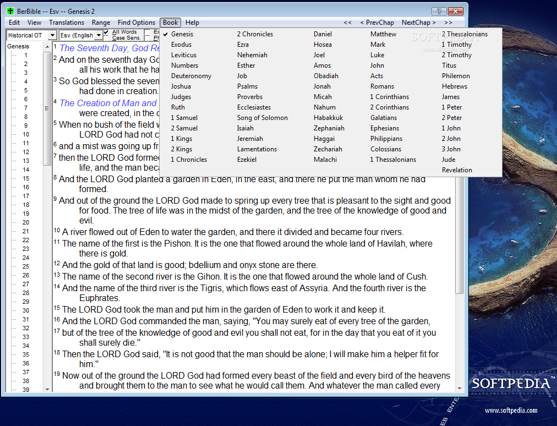Select chapter 21 in the Genesis tree
Image resolution: width=557 pixels, height=426 pixels.
pos(25,231)
